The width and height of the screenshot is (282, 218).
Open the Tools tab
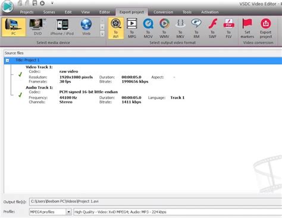187,12
